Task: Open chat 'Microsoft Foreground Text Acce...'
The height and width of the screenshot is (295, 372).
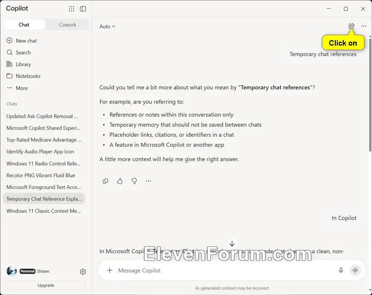Action: [x=44, y=187]
